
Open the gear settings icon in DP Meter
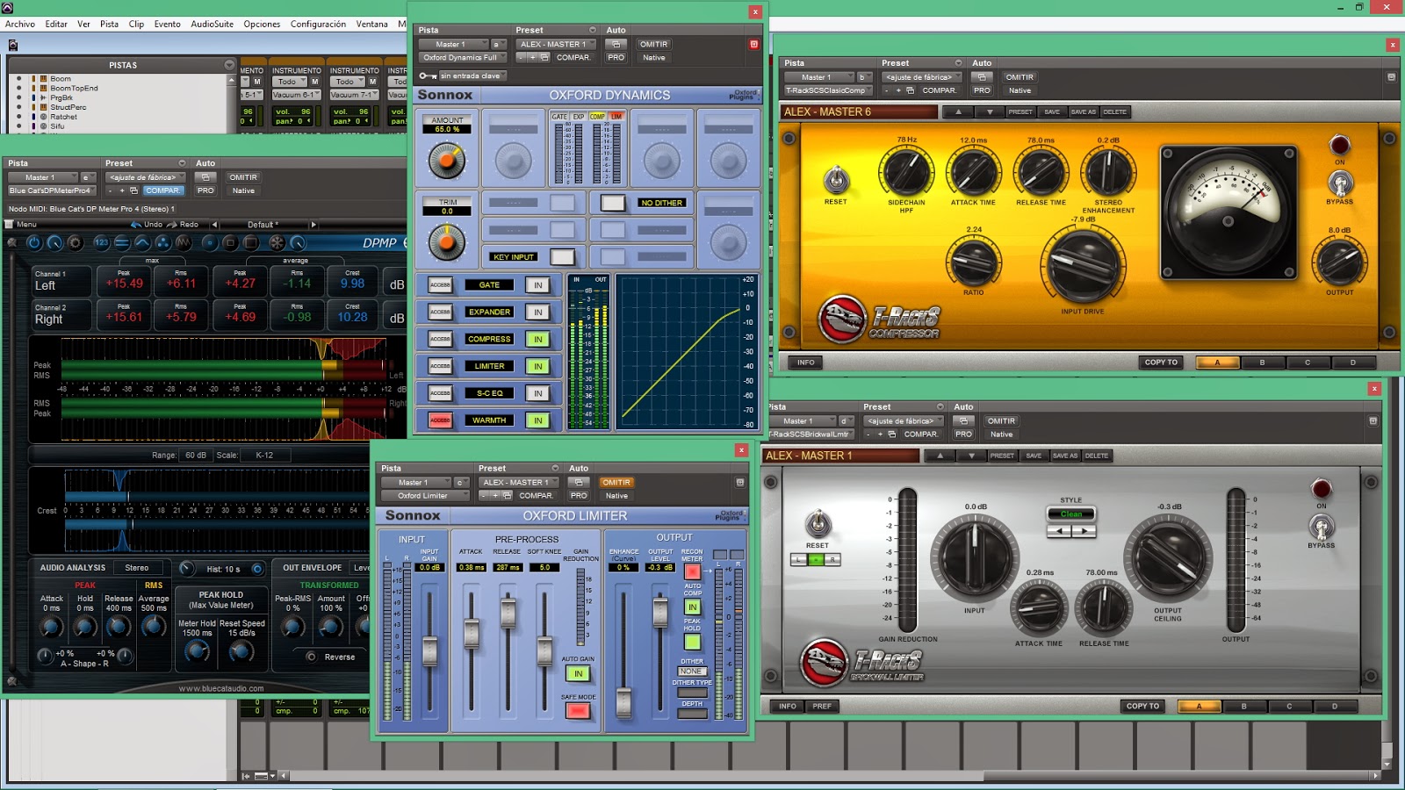tap(76, 242)
